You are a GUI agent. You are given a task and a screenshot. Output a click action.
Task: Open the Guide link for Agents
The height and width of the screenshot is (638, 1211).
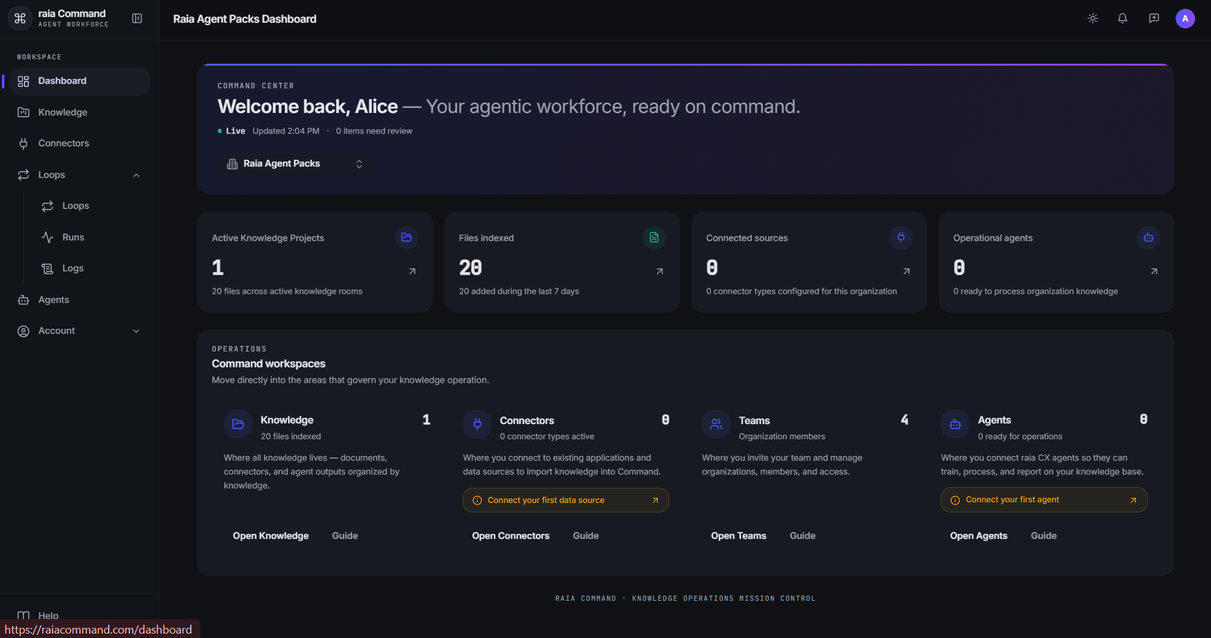coord(1044,536)
